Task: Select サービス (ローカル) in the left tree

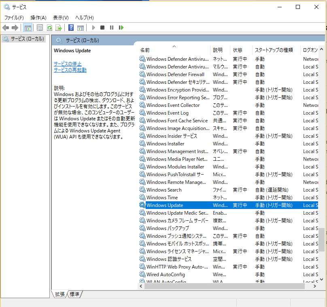Action: pyautogui.click(x=27, y=39)
